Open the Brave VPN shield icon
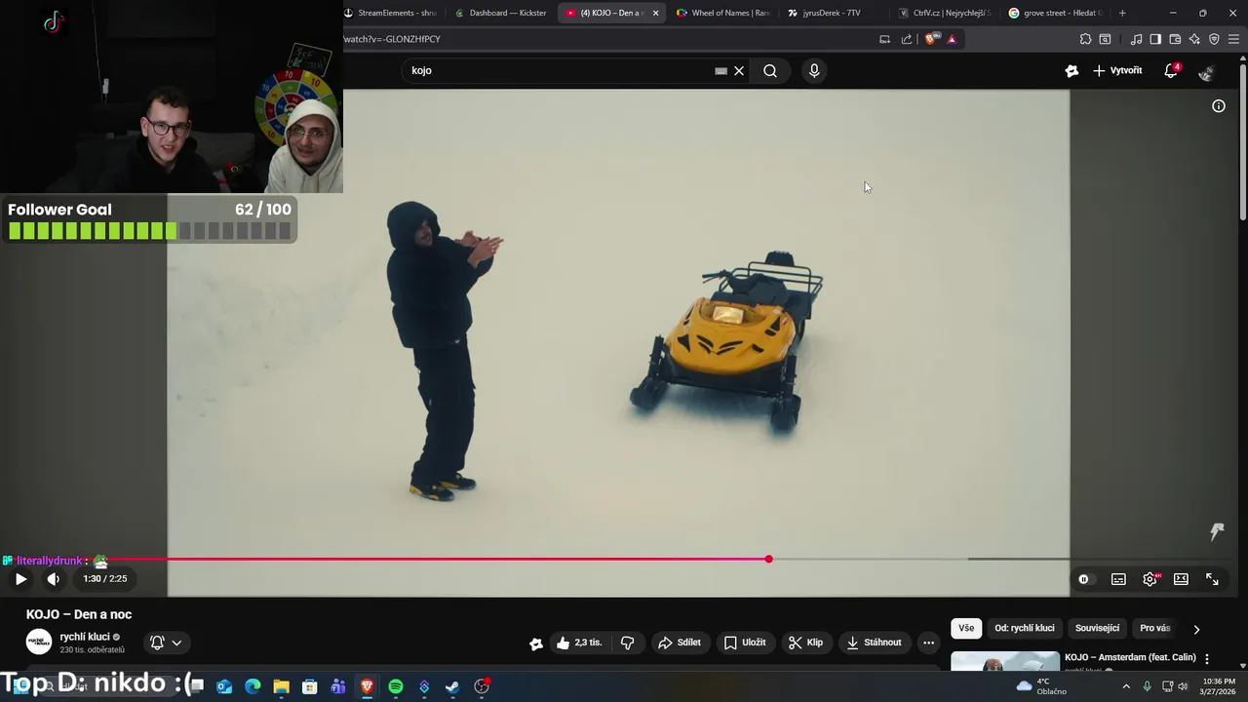 point(1214,39)
